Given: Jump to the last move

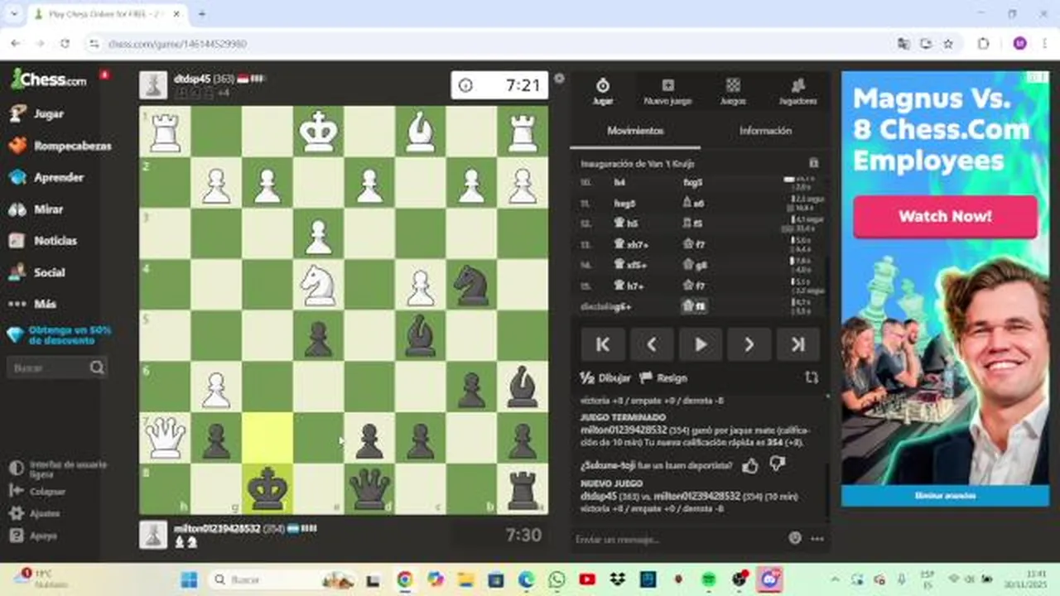Looking at the screenshot, I should (x=797, y=344).
